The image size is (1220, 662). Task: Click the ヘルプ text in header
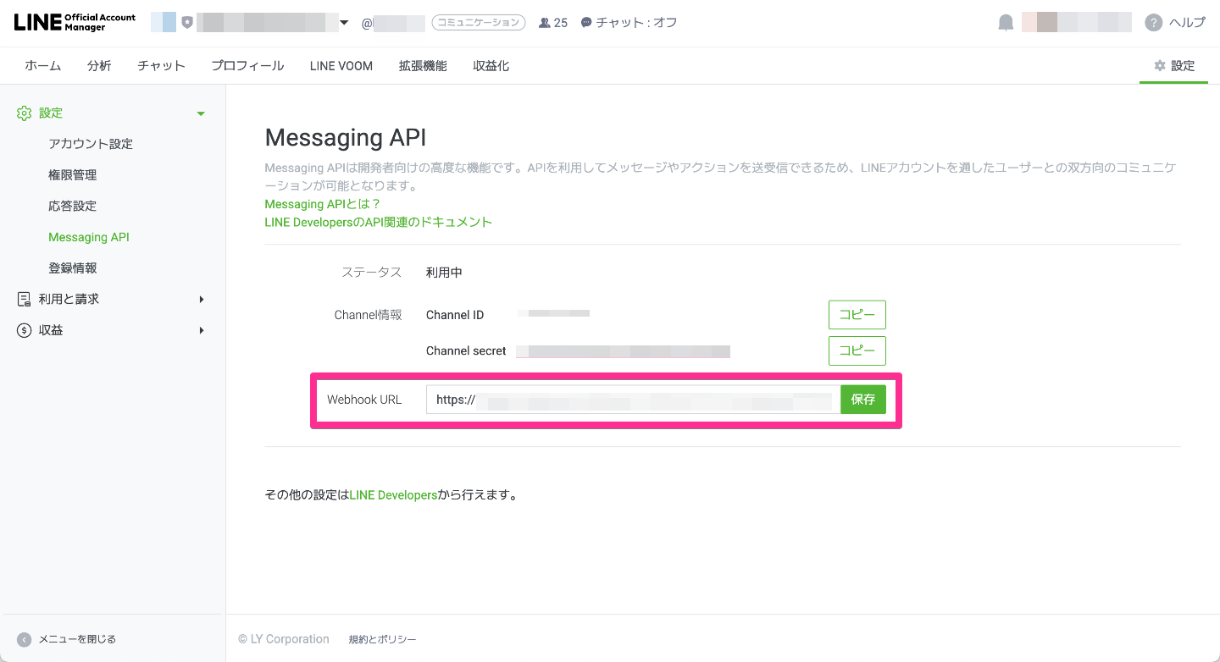point(1187,23)
